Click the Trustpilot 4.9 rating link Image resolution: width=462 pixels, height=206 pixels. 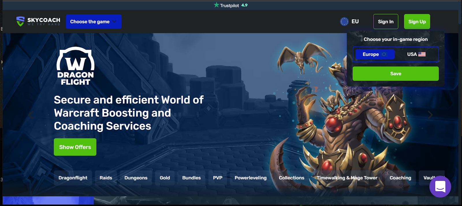231,5
